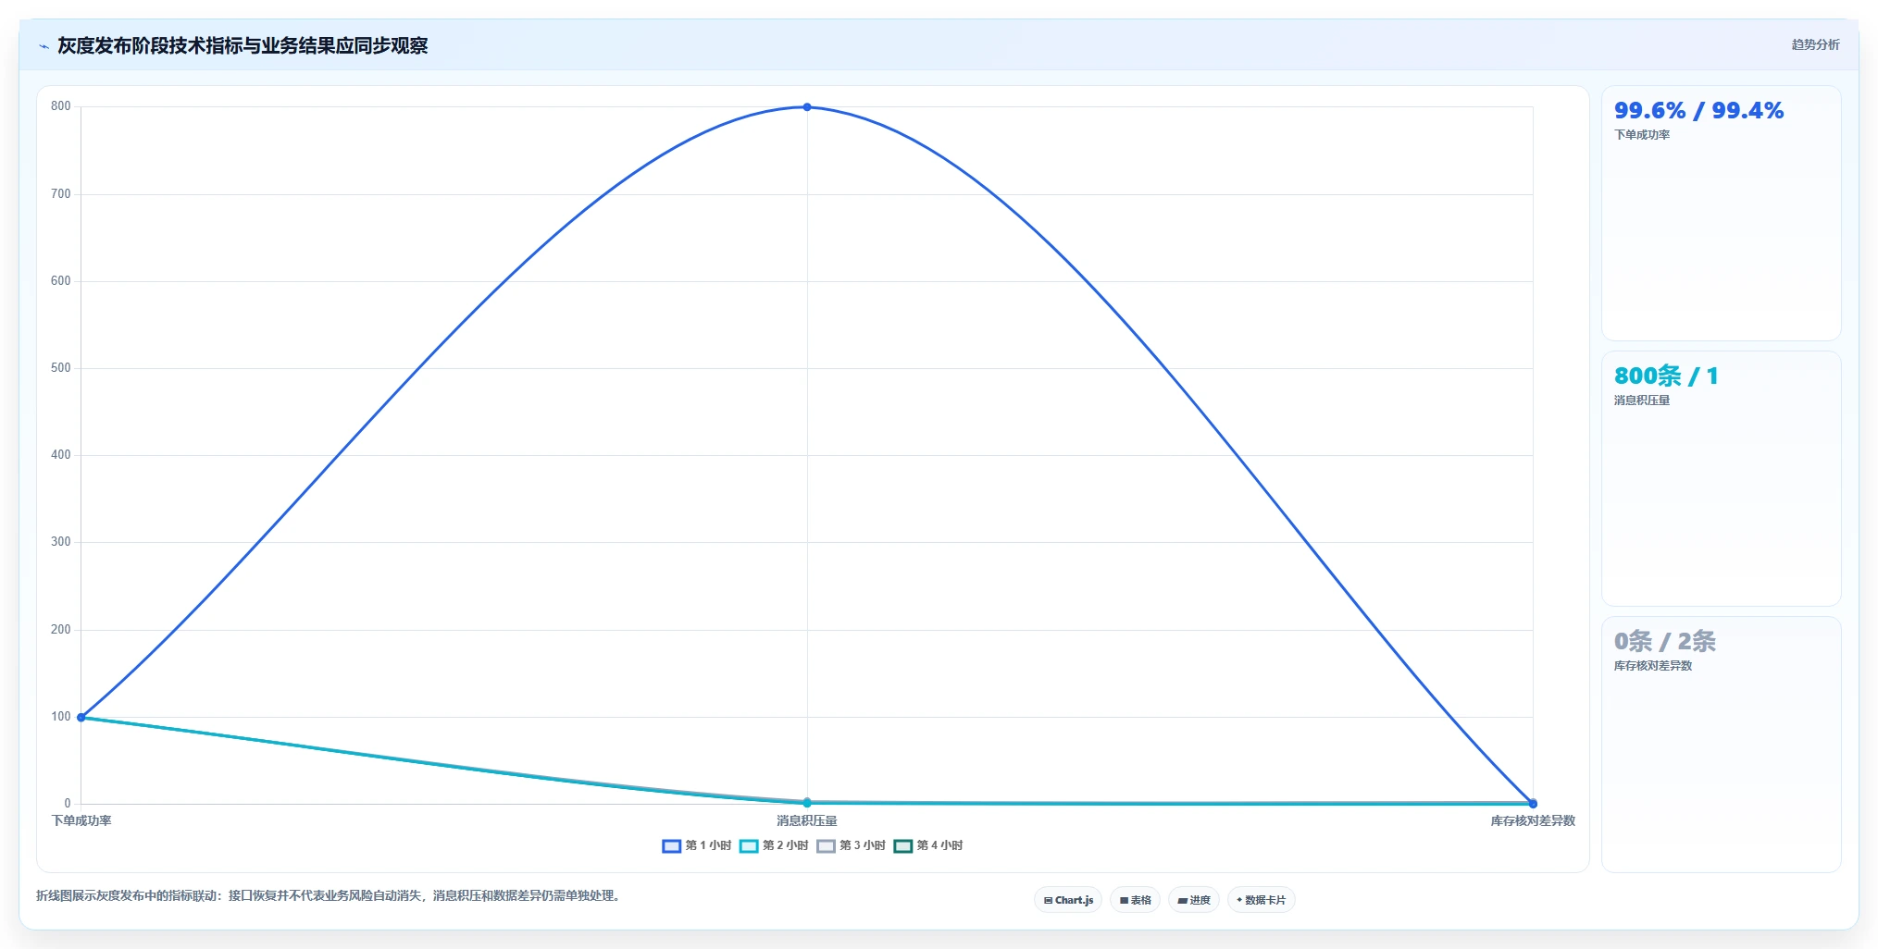Click the teal data point at 消息积压量 near zero
This screenshot has width=1878, height=949.
807,803
